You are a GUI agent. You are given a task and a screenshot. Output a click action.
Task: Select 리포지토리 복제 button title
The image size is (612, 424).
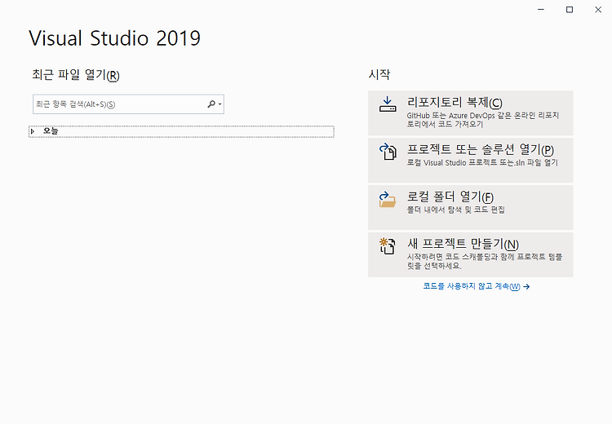tap(455, 103)
